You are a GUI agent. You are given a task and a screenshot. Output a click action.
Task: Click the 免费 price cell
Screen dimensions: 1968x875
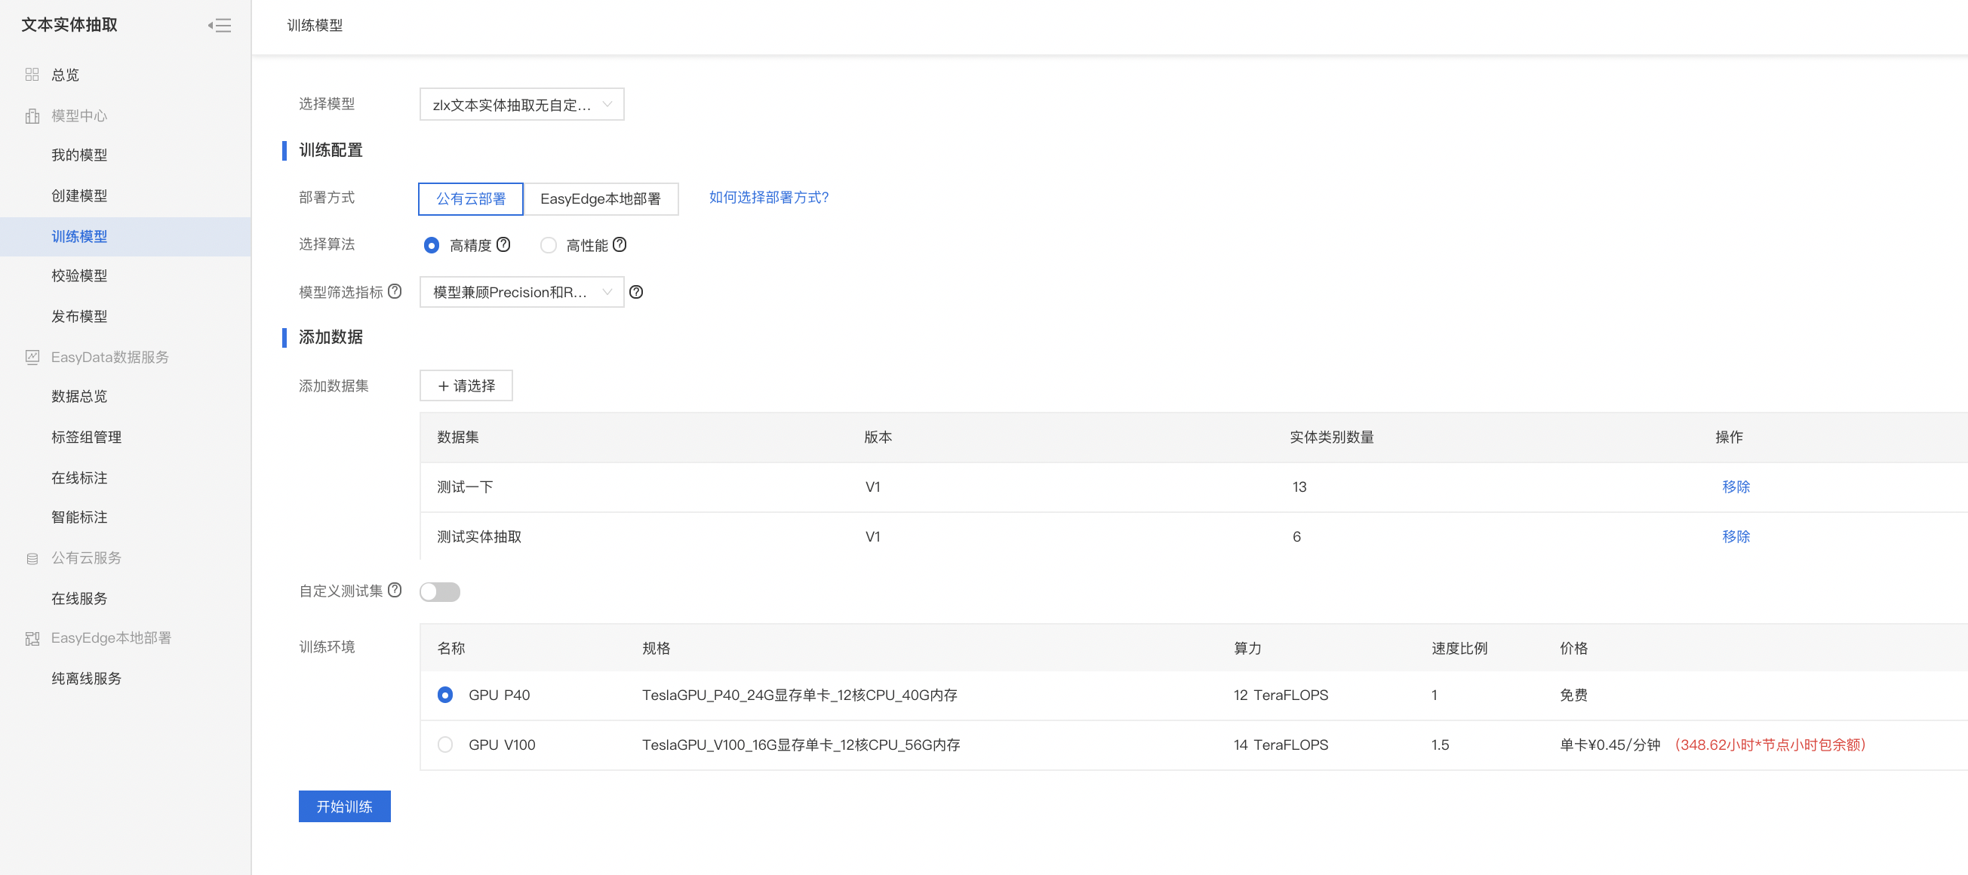[x=1573, y=695]
